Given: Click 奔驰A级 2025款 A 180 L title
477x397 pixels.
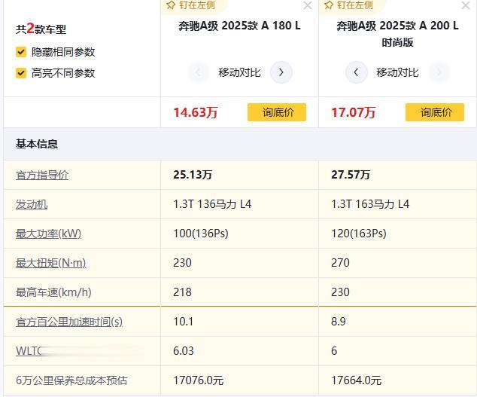Looking at the screenshot, I should coord(239,26).
